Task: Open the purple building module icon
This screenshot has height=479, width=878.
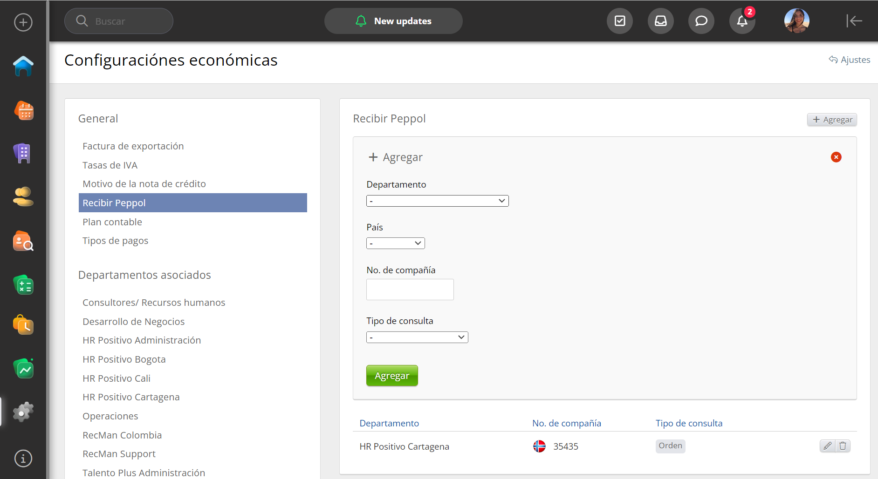Action: tap(22, 153)
